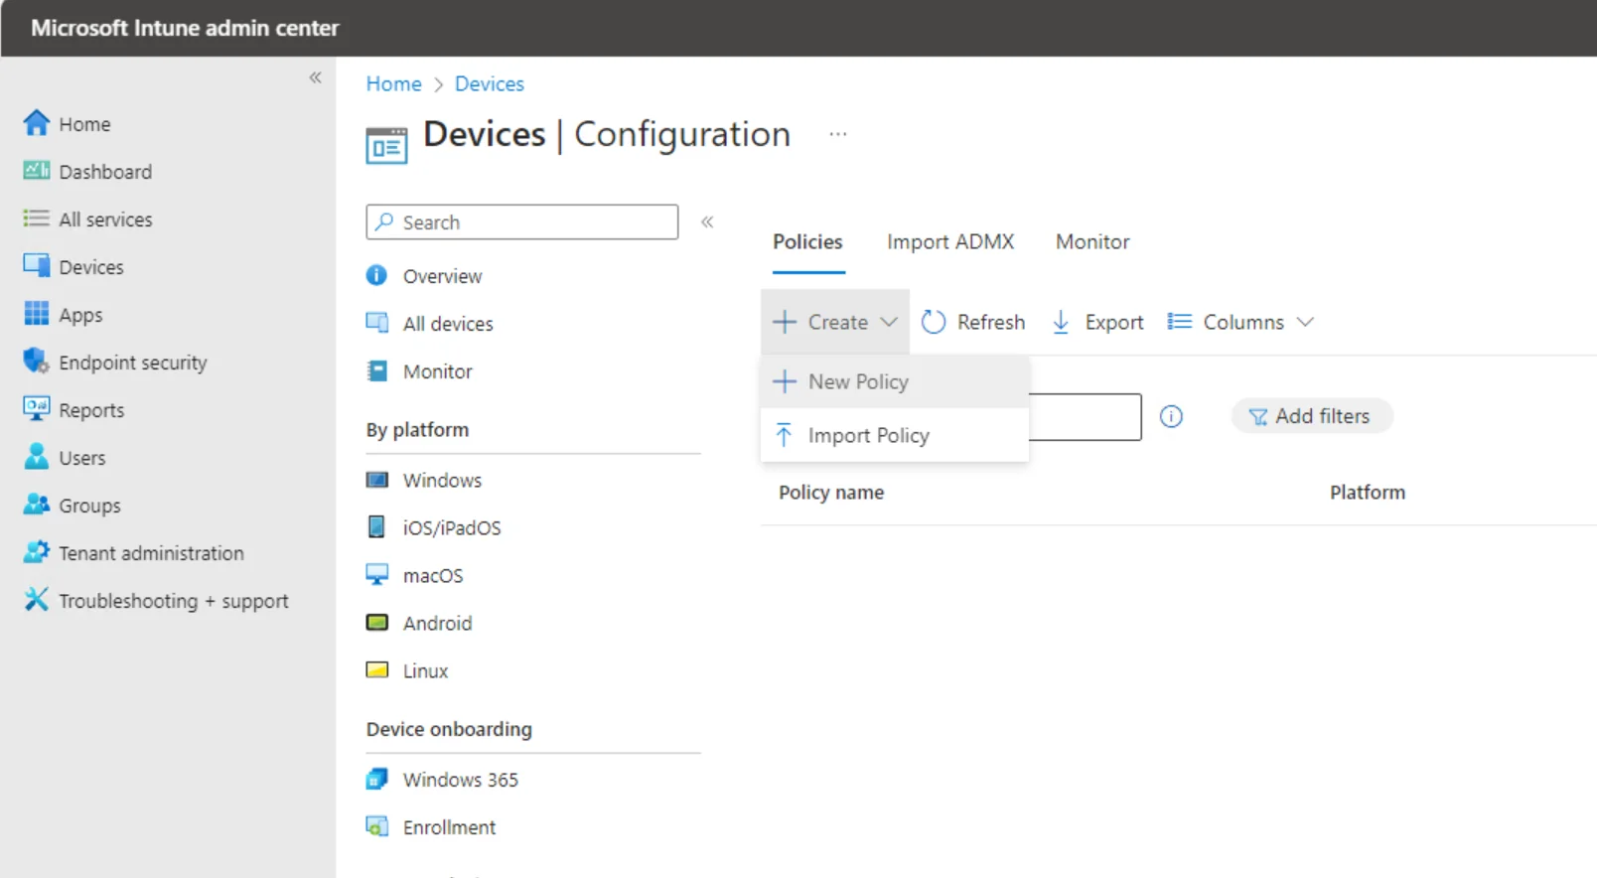Select the Android platform icon
This screenshot has height=878, width=1597.
377,623
